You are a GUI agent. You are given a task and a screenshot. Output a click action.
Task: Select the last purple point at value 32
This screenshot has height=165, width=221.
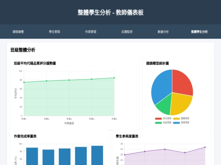click(x=205, y=147)
